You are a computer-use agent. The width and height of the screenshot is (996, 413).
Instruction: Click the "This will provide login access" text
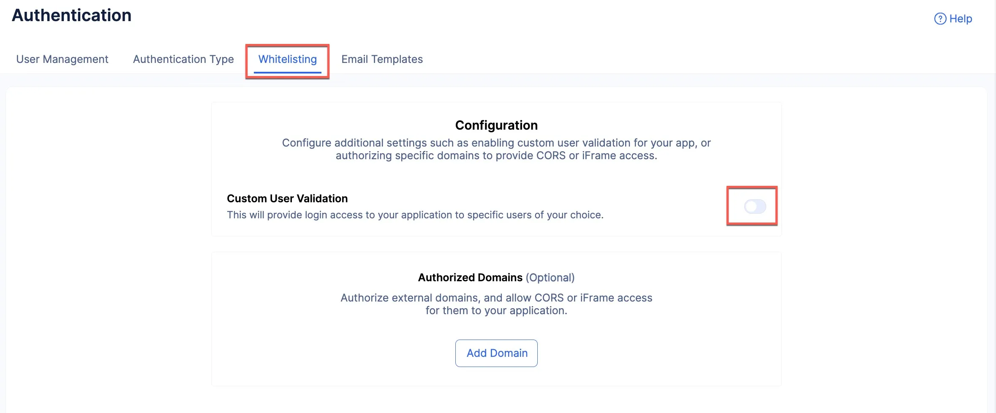[x=415, y=215]
